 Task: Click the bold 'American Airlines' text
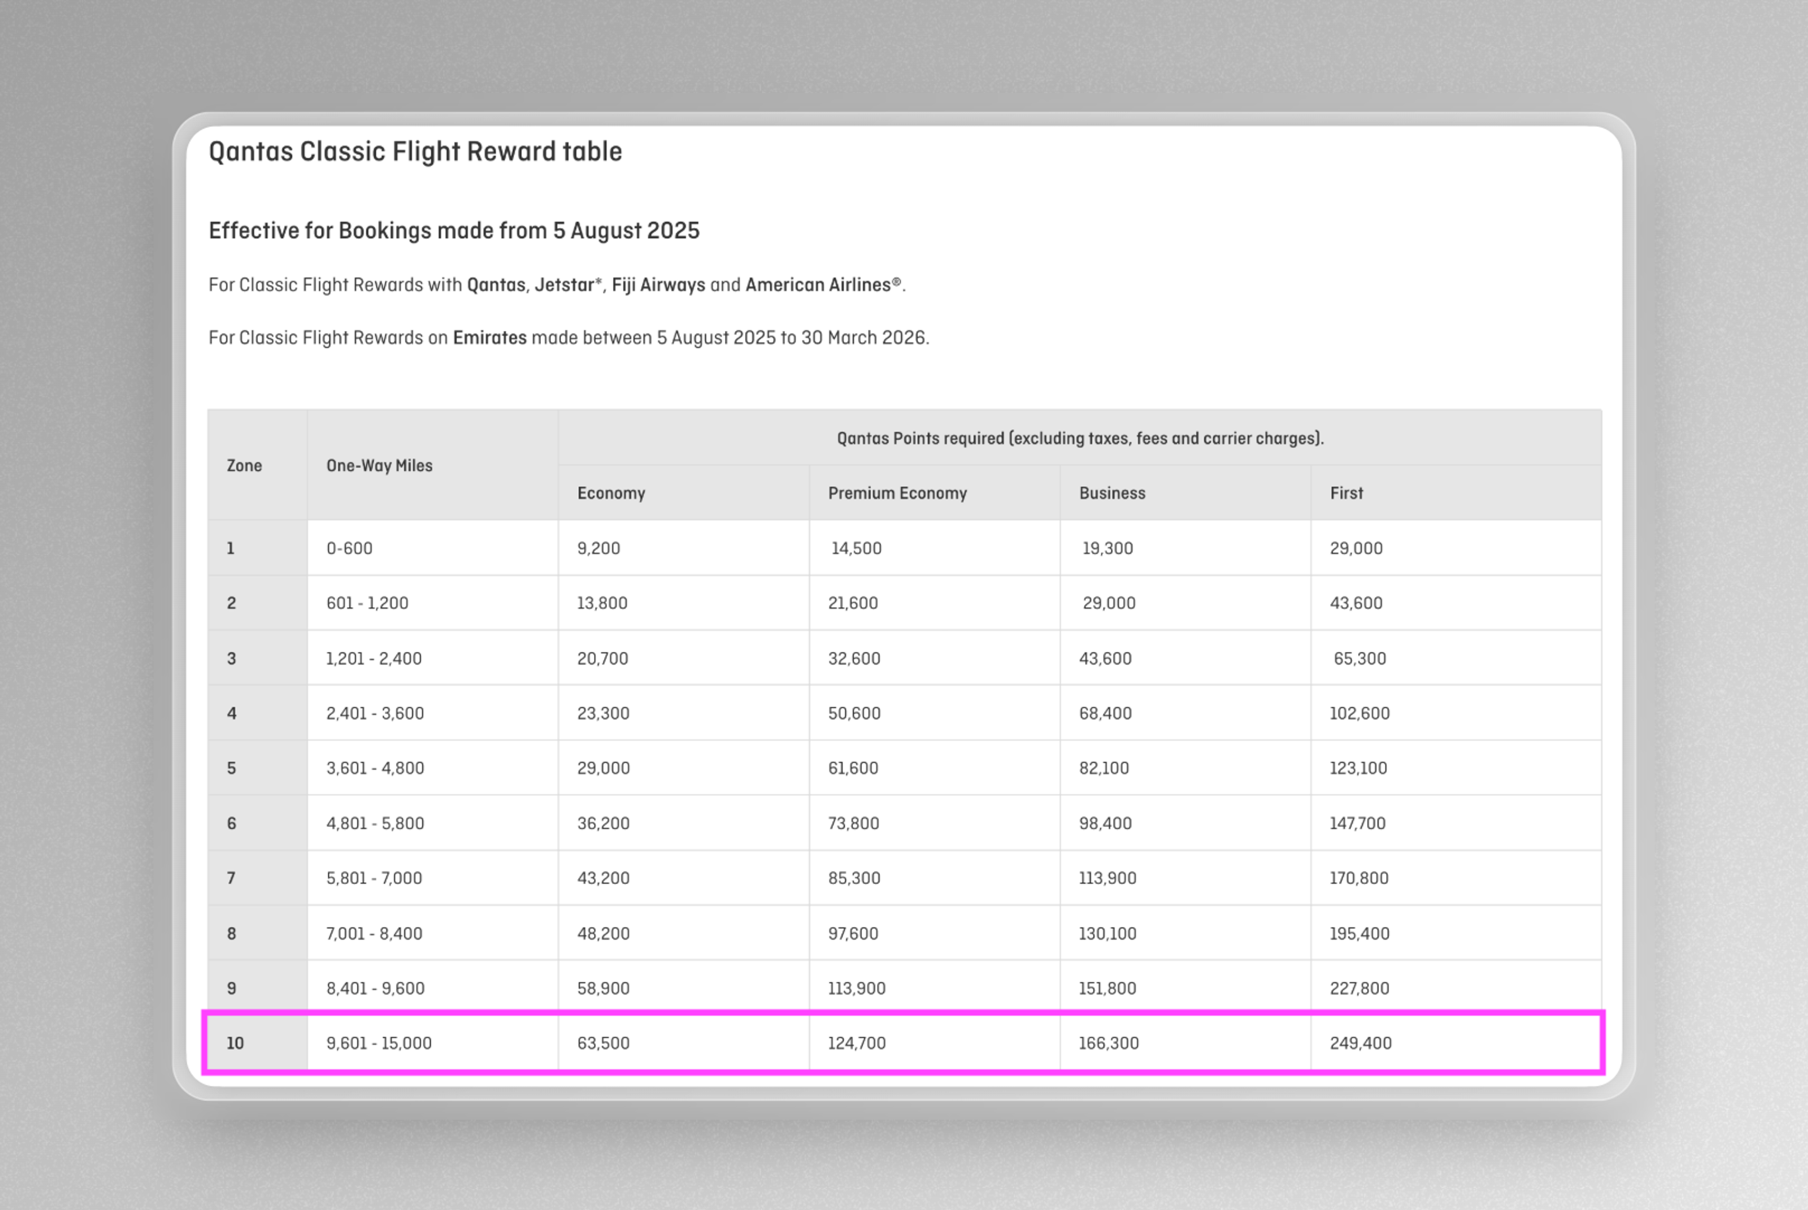[x=818, y=285]
